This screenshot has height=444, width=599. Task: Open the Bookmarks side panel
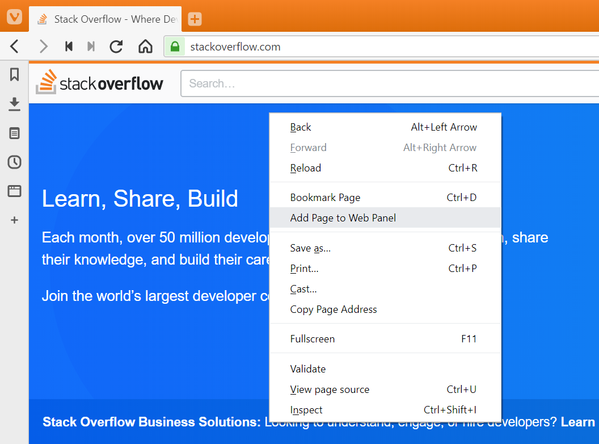tap(15, 74)
